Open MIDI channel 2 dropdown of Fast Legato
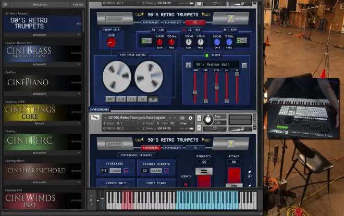The height and width of the screenshot is (216, 344). pyautogui.click(x=121, y=129)
